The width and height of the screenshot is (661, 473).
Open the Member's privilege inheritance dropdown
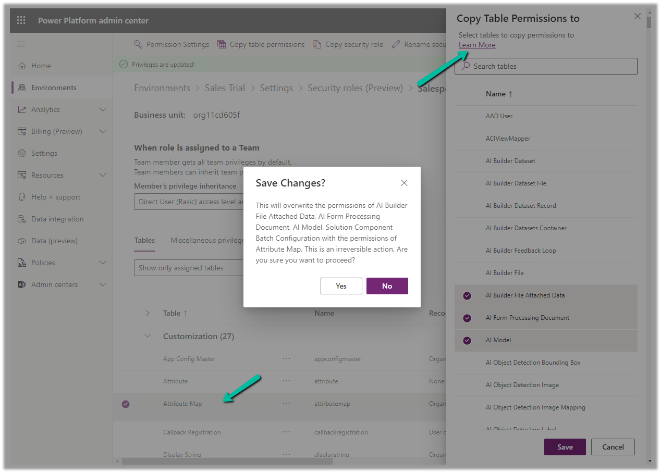[x=189, y=202]
